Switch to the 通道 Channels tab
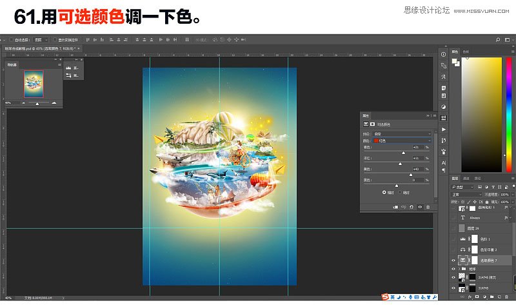516x305 pixels. [466, 178]
